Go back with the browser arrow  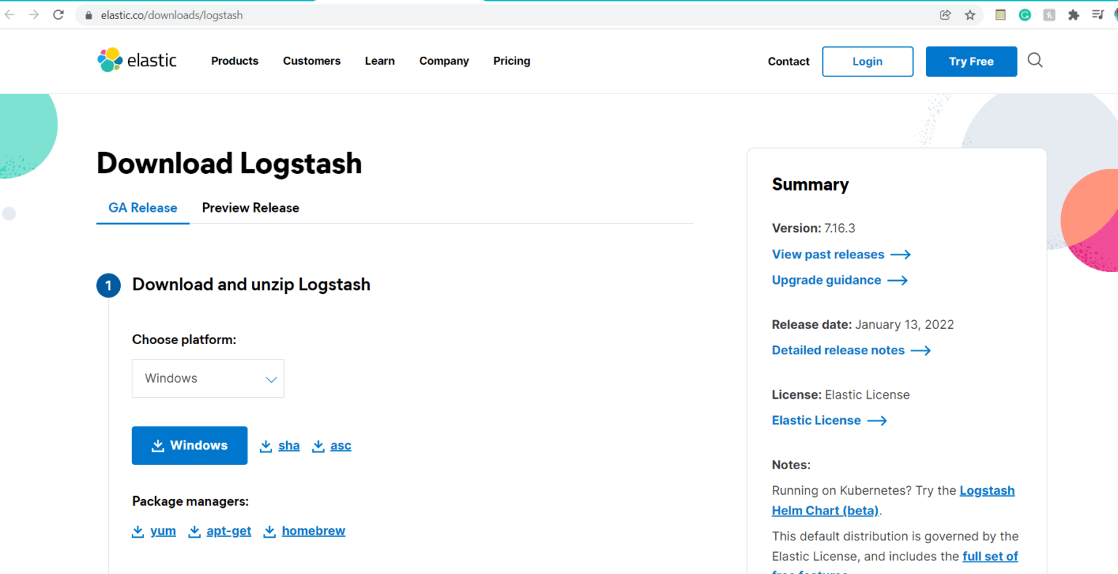9,15
